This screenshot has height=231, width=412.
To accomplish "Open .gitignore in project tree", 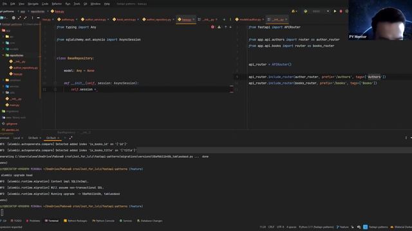I will coord(10,124).
